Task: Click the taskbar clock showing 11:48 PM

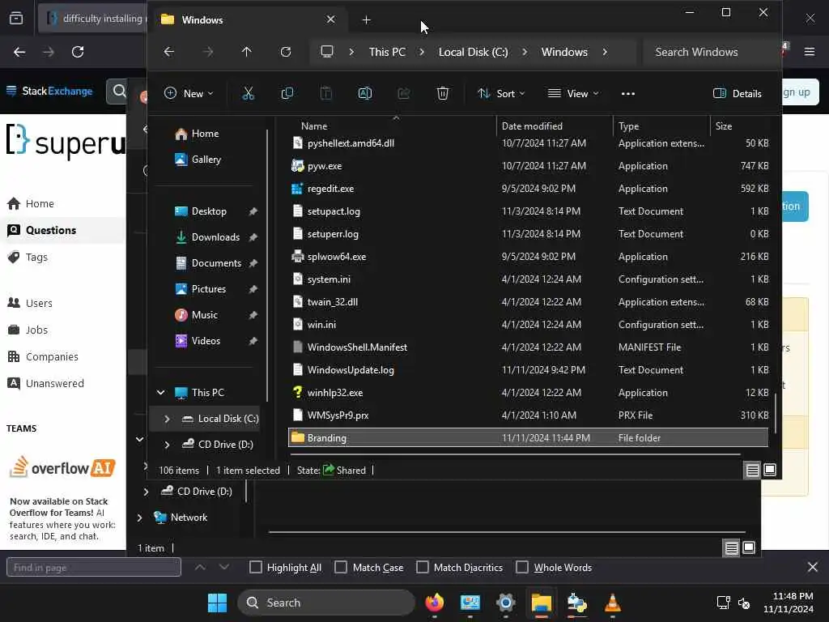Action: point(789,603)
